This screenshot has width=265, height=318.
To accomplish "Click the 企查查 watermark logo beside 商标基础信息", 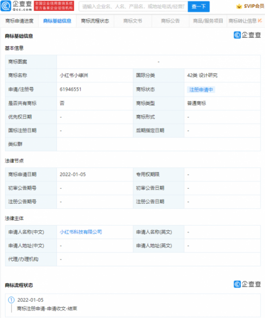I will [x=247, y=35].
